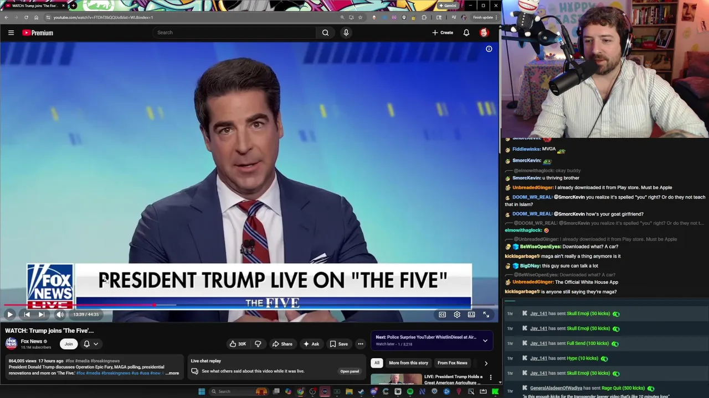Toggle theater mode

[471, 315]
